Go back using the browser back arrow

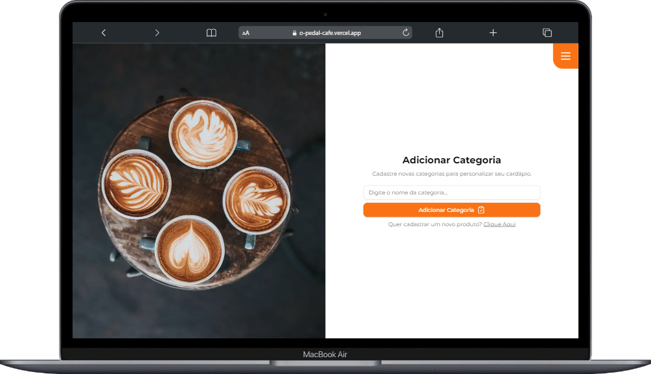coord(104,32)
